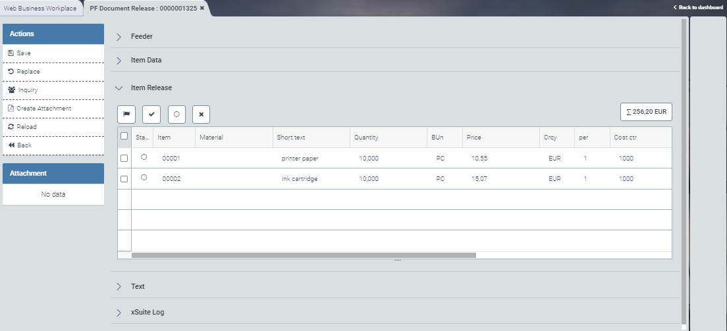Collapse the Item Release section
Image resolution: width=727 pixels, height=331 pixels.
pos(151,88)
